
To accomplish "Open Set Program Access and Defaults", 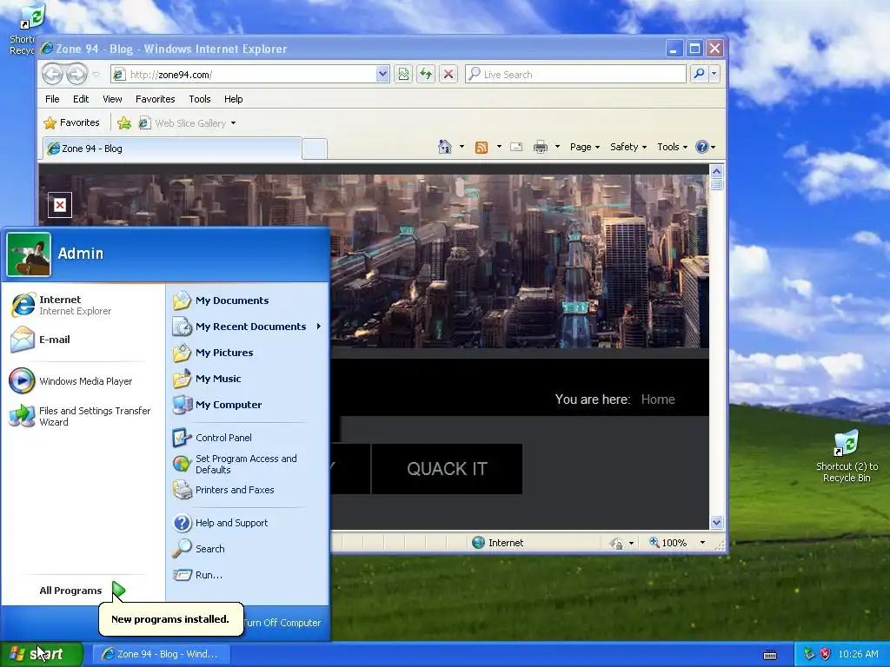I will click(x=247, y=464).
